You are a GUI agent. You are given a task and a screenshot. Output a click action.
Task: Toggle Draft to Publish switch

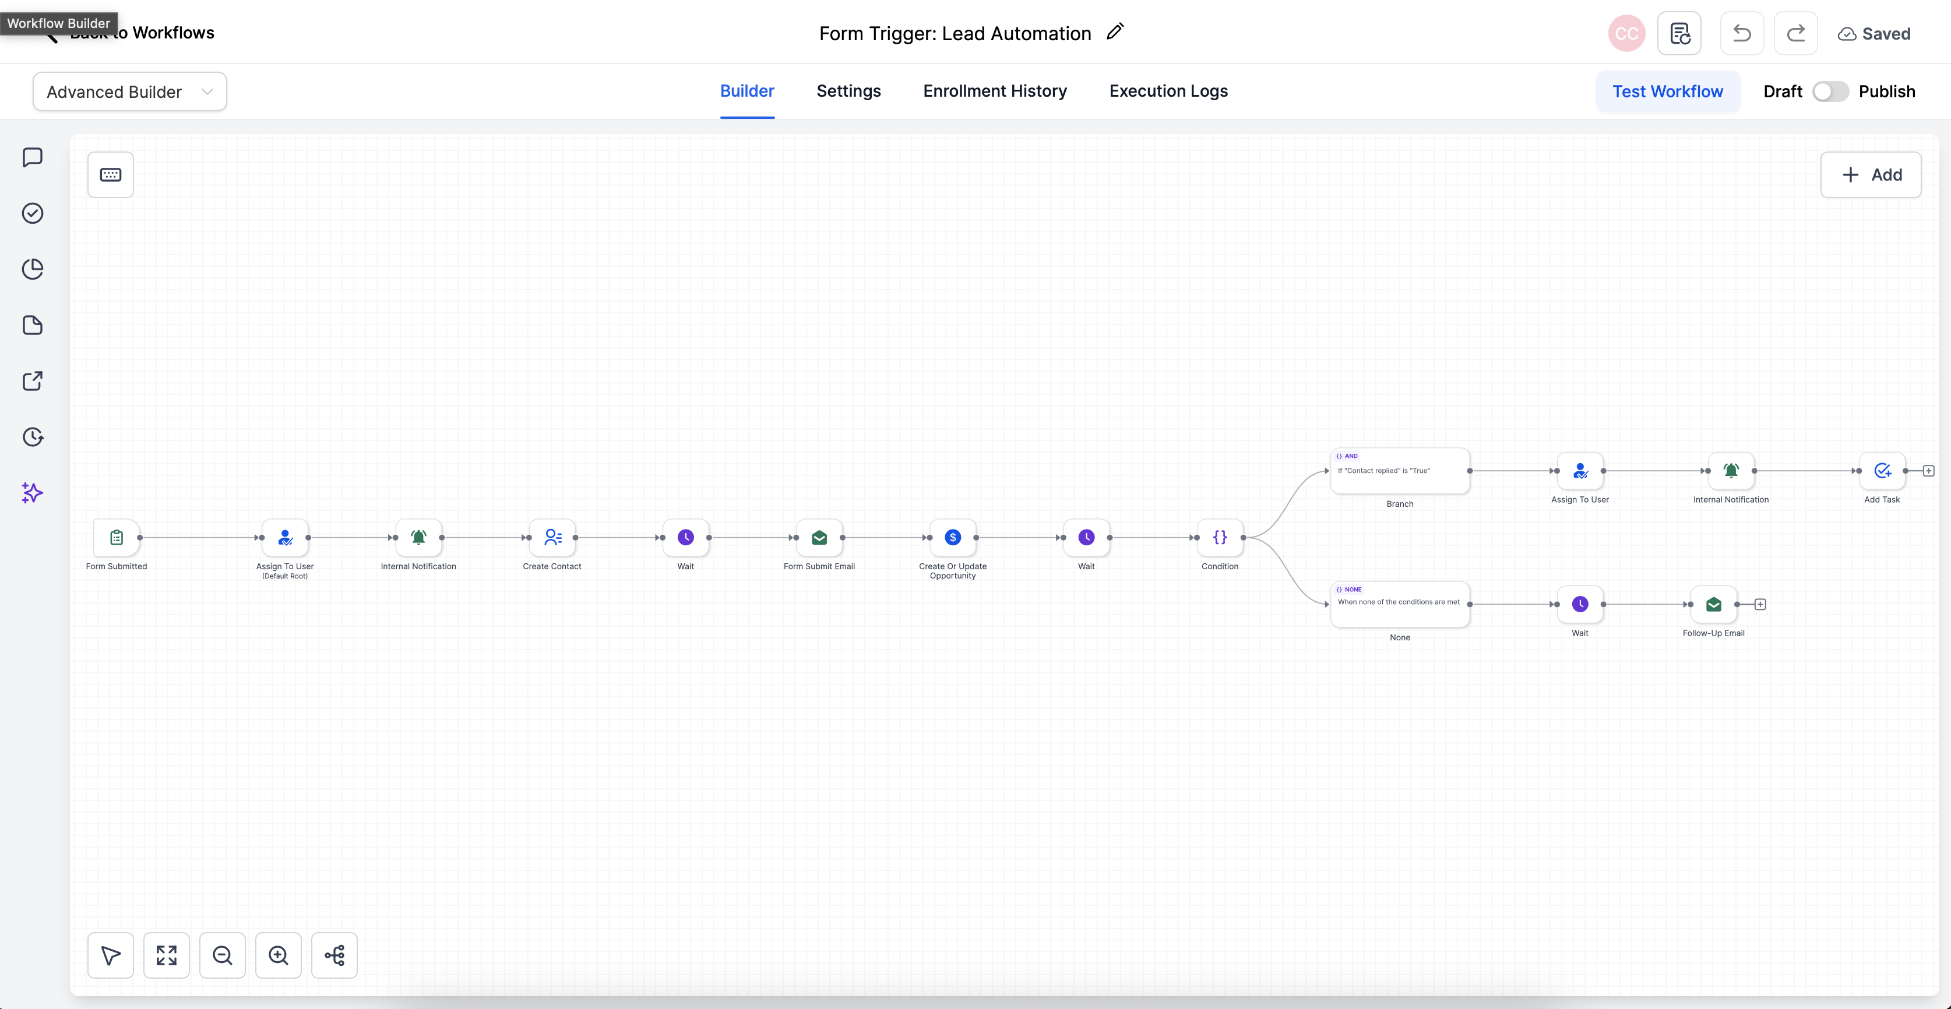(1830, 91)
